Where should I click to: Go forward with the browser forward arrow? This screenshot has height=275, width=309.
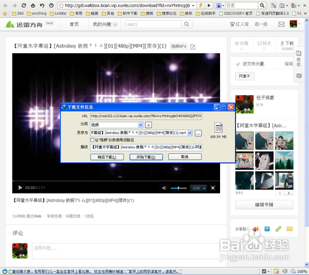point(14,6)
